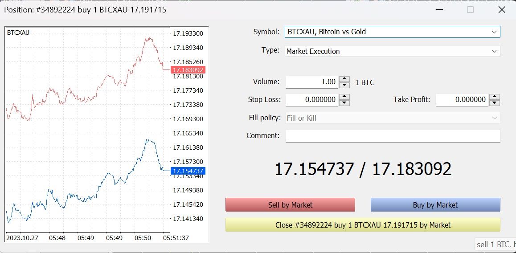Maximize the position dialog window
This screenshot has width=516, height=253.
click(470, 10)
